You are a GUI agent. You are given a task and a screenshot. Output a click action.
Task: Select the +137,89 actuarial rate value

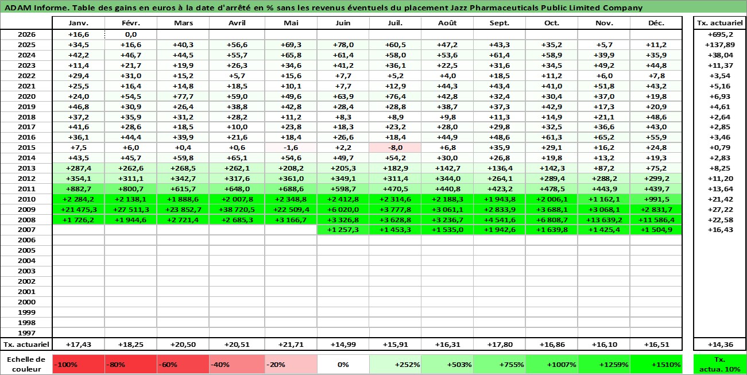coord(720,44)
